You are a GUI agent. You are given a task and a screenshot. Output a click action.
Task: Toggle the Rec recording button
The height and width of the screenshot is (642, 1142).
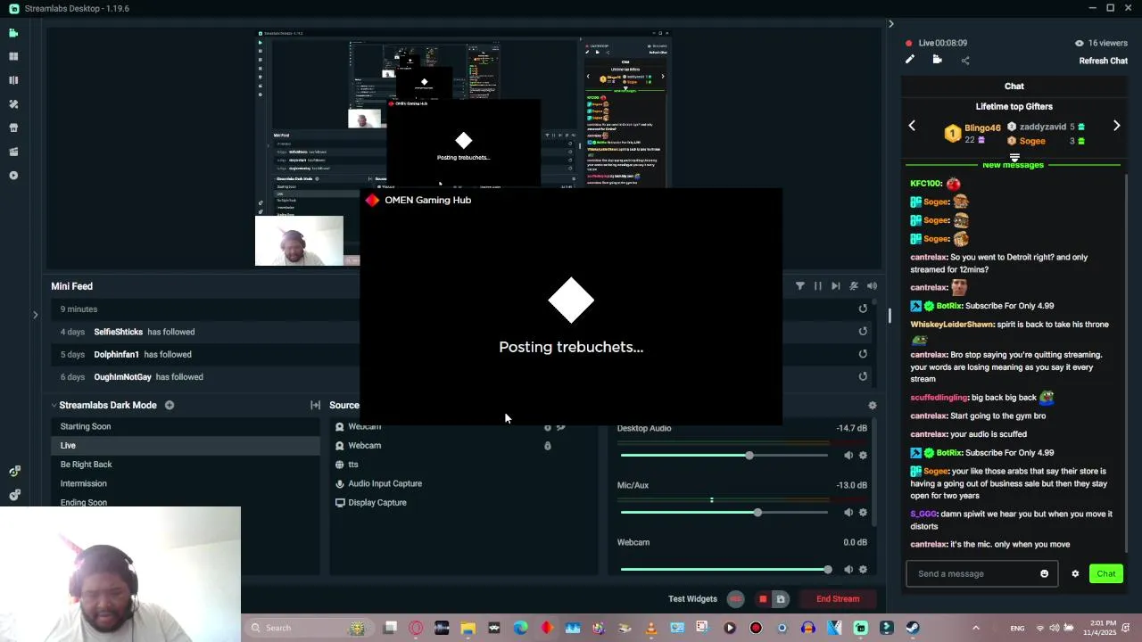tap(735, 599)
